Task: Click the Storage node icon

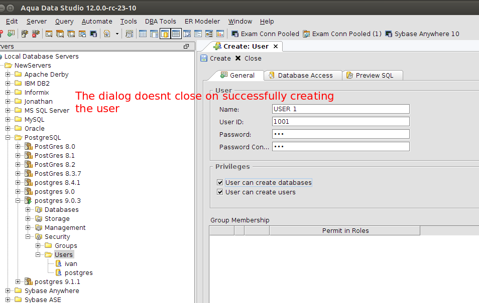Action: pos(39,218)
